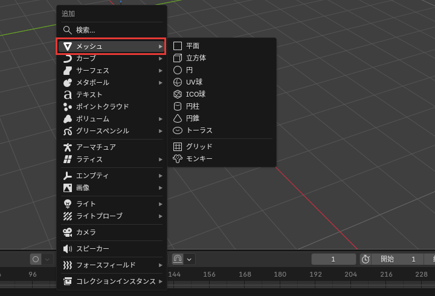The width and height of the screenshot is (435, 296).
Task: Click the Camera icon beside カメラ
Action: 68,232
